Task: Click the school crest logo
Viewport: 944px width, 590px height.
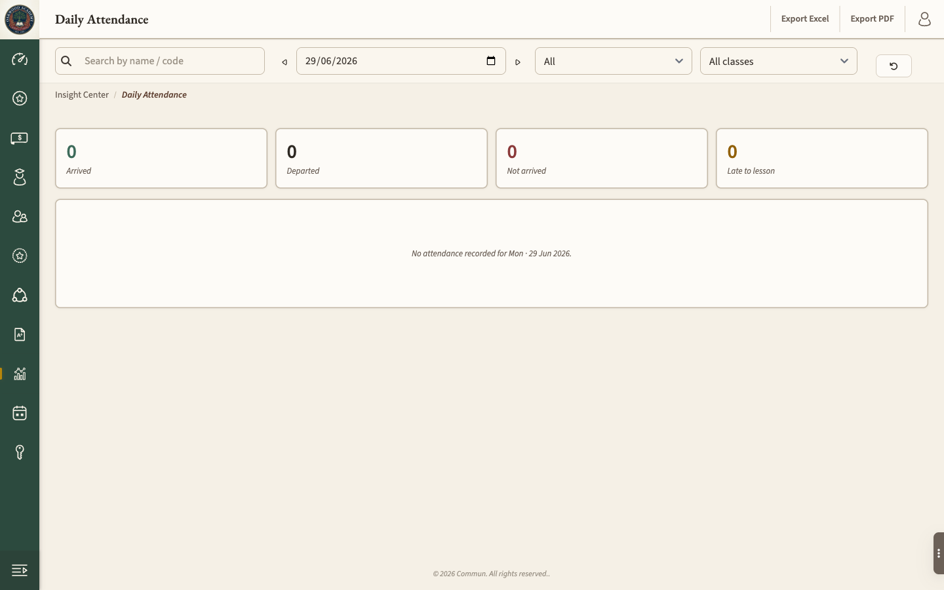Action: click(20, 20)
